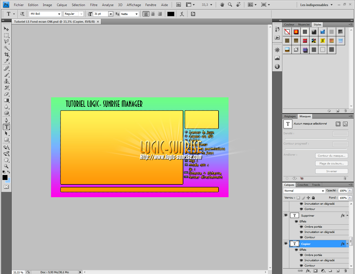The height and width of the screenshot is (274, 355).
Task: Choose the Gradient tool
Action: [x=6, y=100]
